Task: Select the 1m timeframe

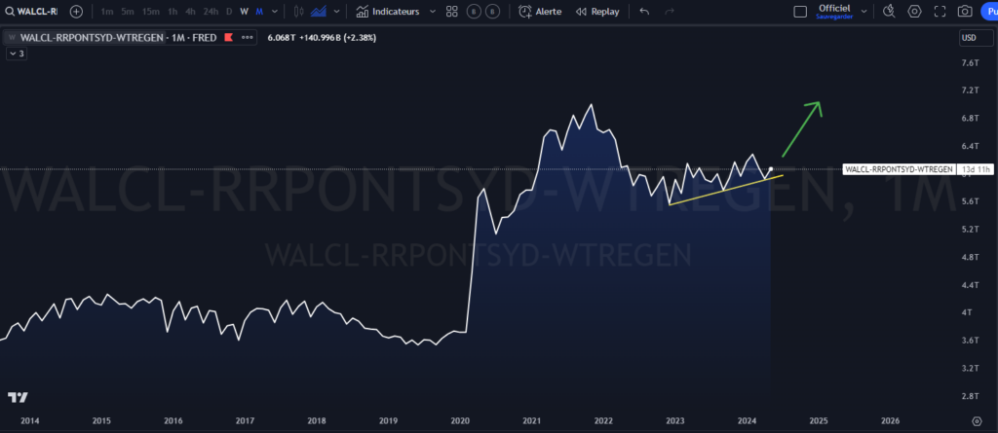Action: point(107,12)
